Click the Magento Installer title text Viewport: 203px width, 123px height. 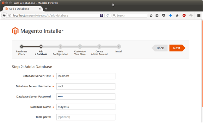click(42, 31)
